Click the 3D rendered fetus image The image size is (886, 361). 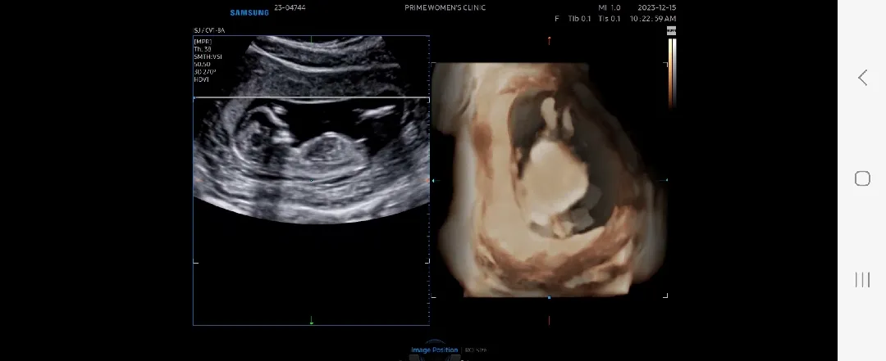click(549, 179)
